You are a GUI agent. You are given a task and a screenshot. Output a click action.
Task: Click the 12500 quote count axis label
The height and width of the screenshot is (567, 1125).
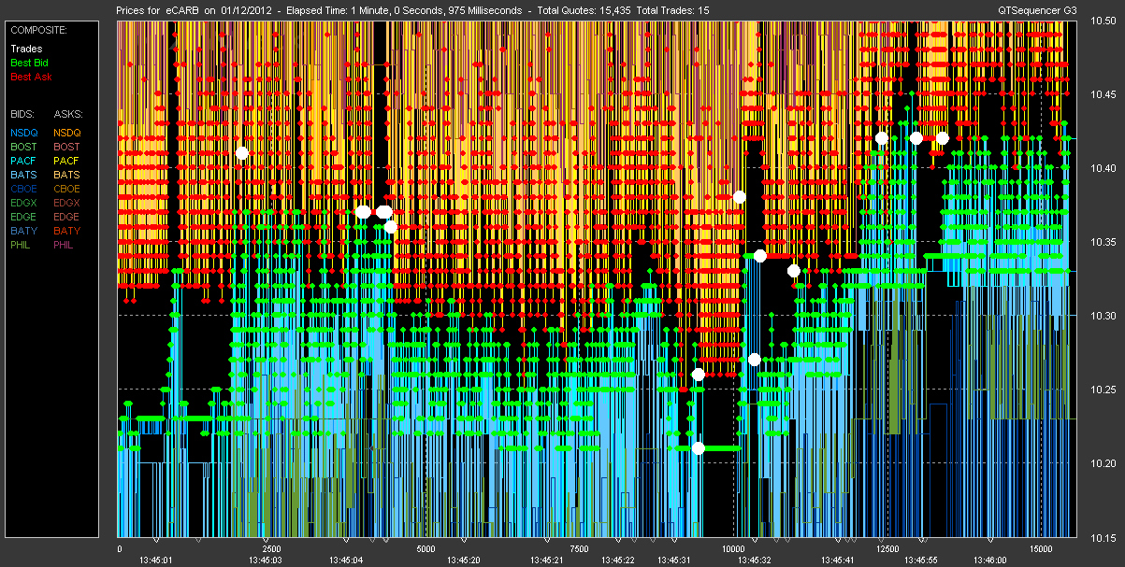click(x=888, y=549)
